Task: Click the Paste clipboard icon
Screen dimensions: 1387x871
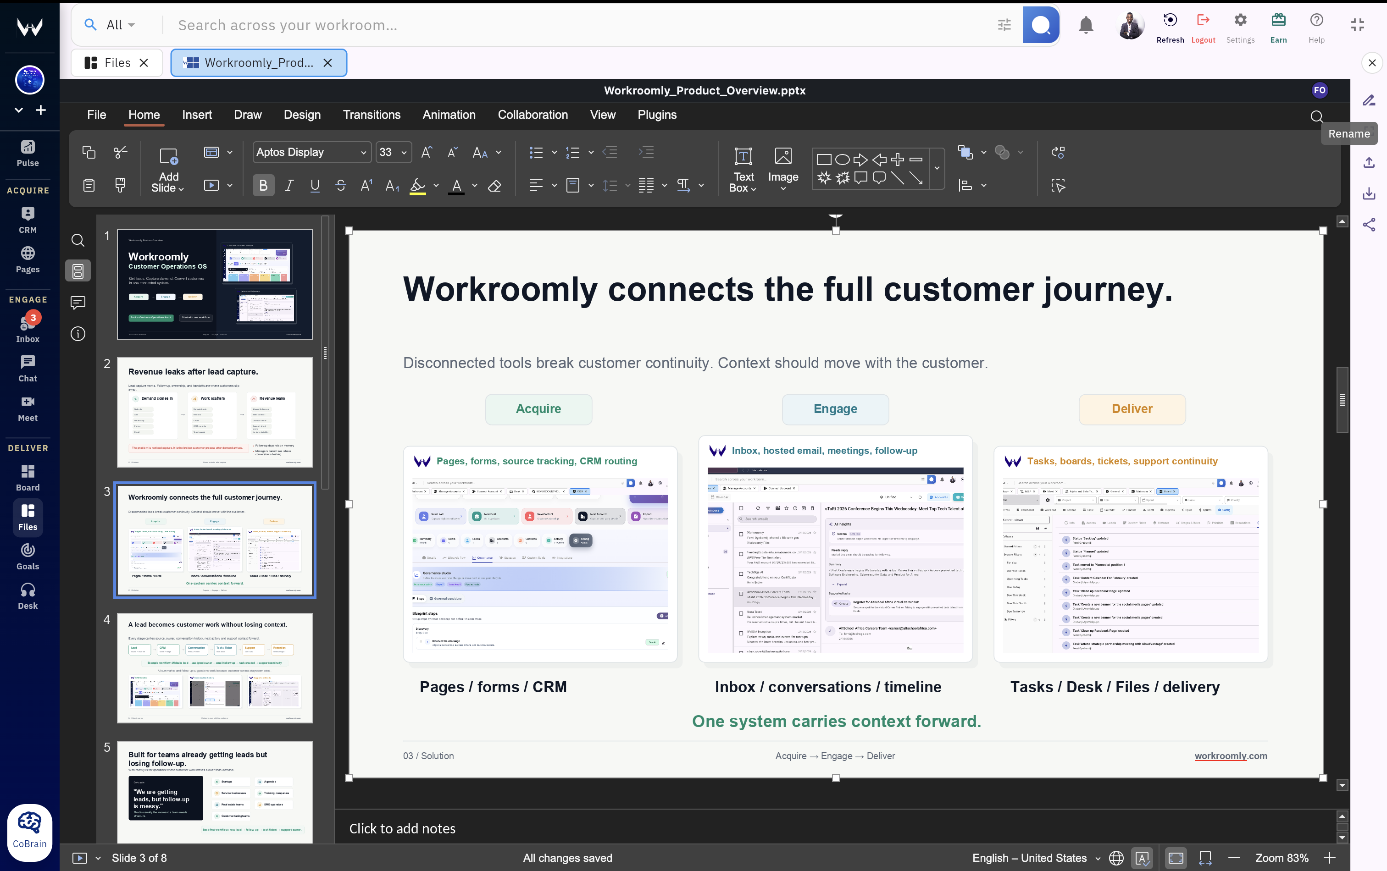Action: point(89,185)
